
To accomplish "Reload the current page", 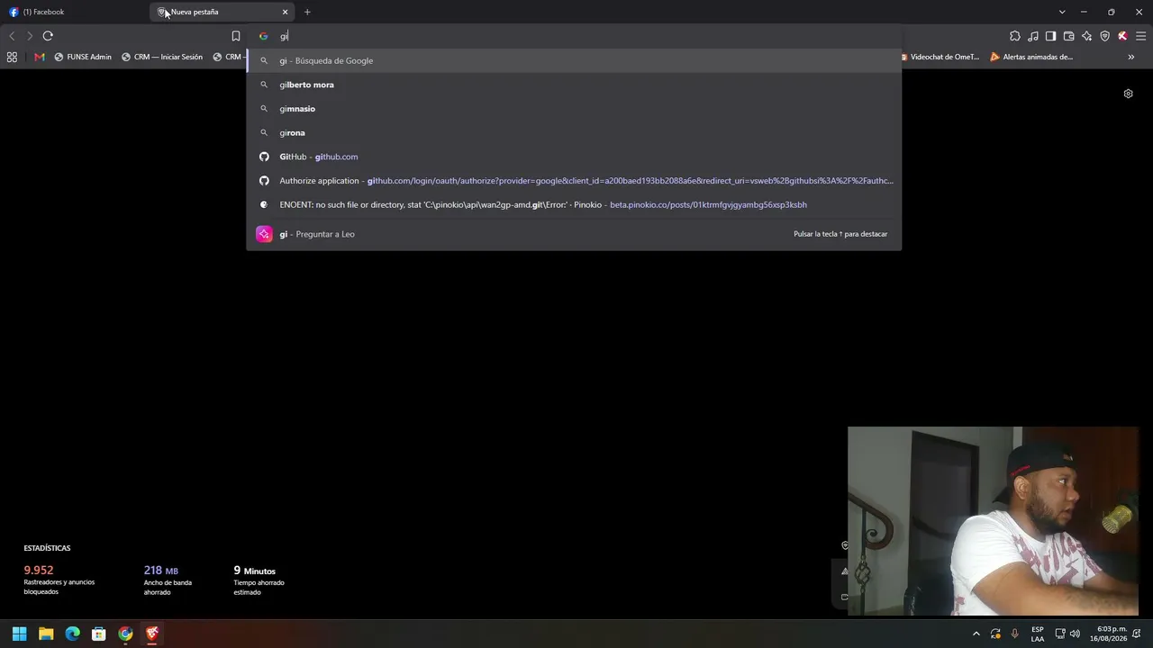I will 48,36.
